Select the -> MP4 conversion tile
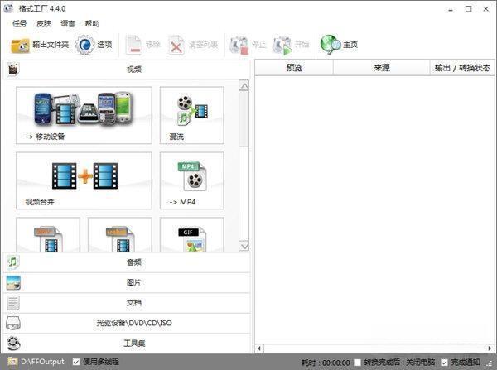 coord(191,180)
